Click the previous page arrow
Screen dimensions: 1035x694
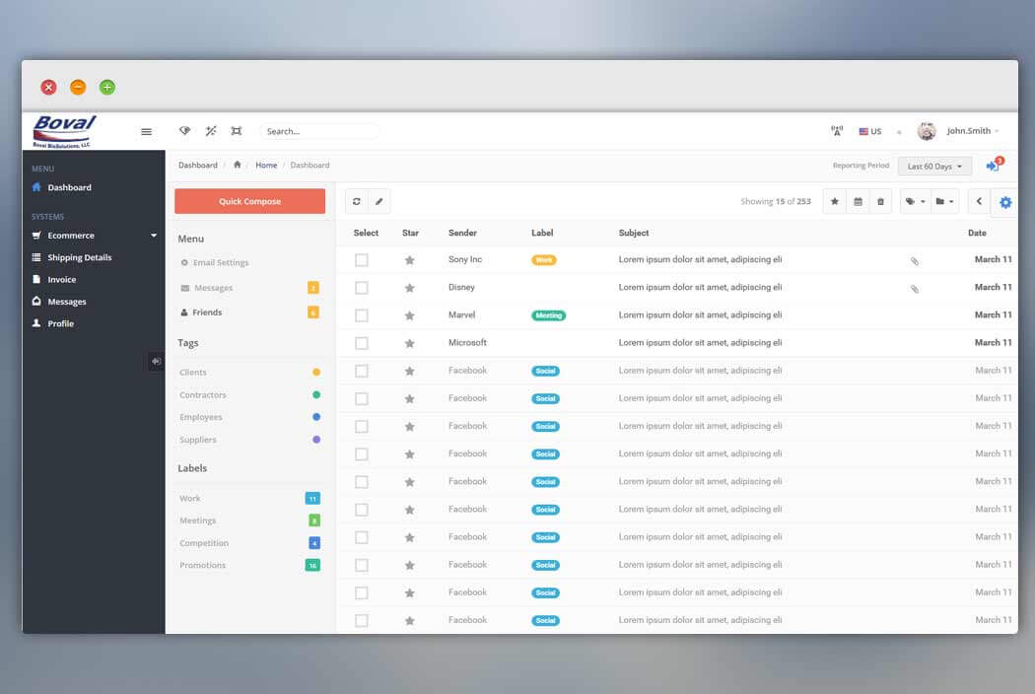pos(979,201)
